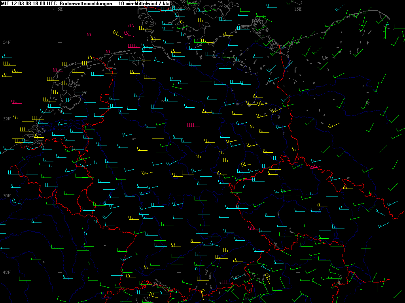Click the 48N latitude label
The height and width of the screenshot is (303, 405).
point(6,272)
